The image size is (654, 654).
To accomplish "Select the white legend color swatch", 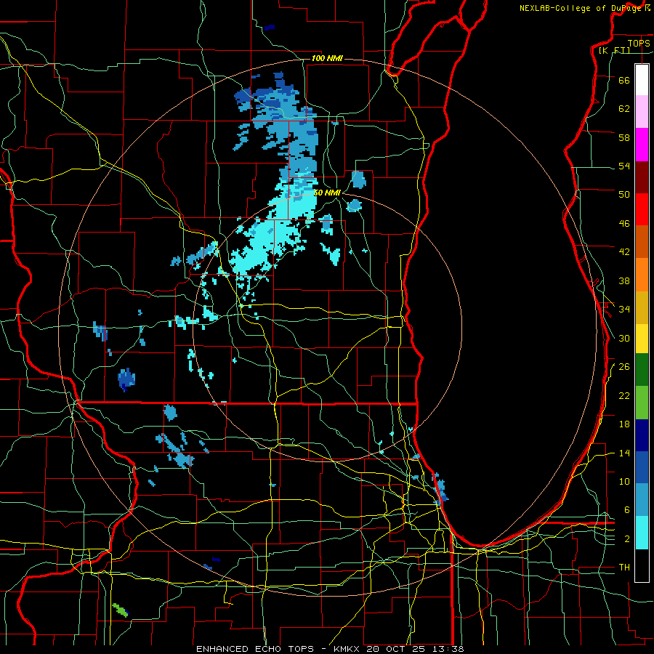I will [642, 80].
